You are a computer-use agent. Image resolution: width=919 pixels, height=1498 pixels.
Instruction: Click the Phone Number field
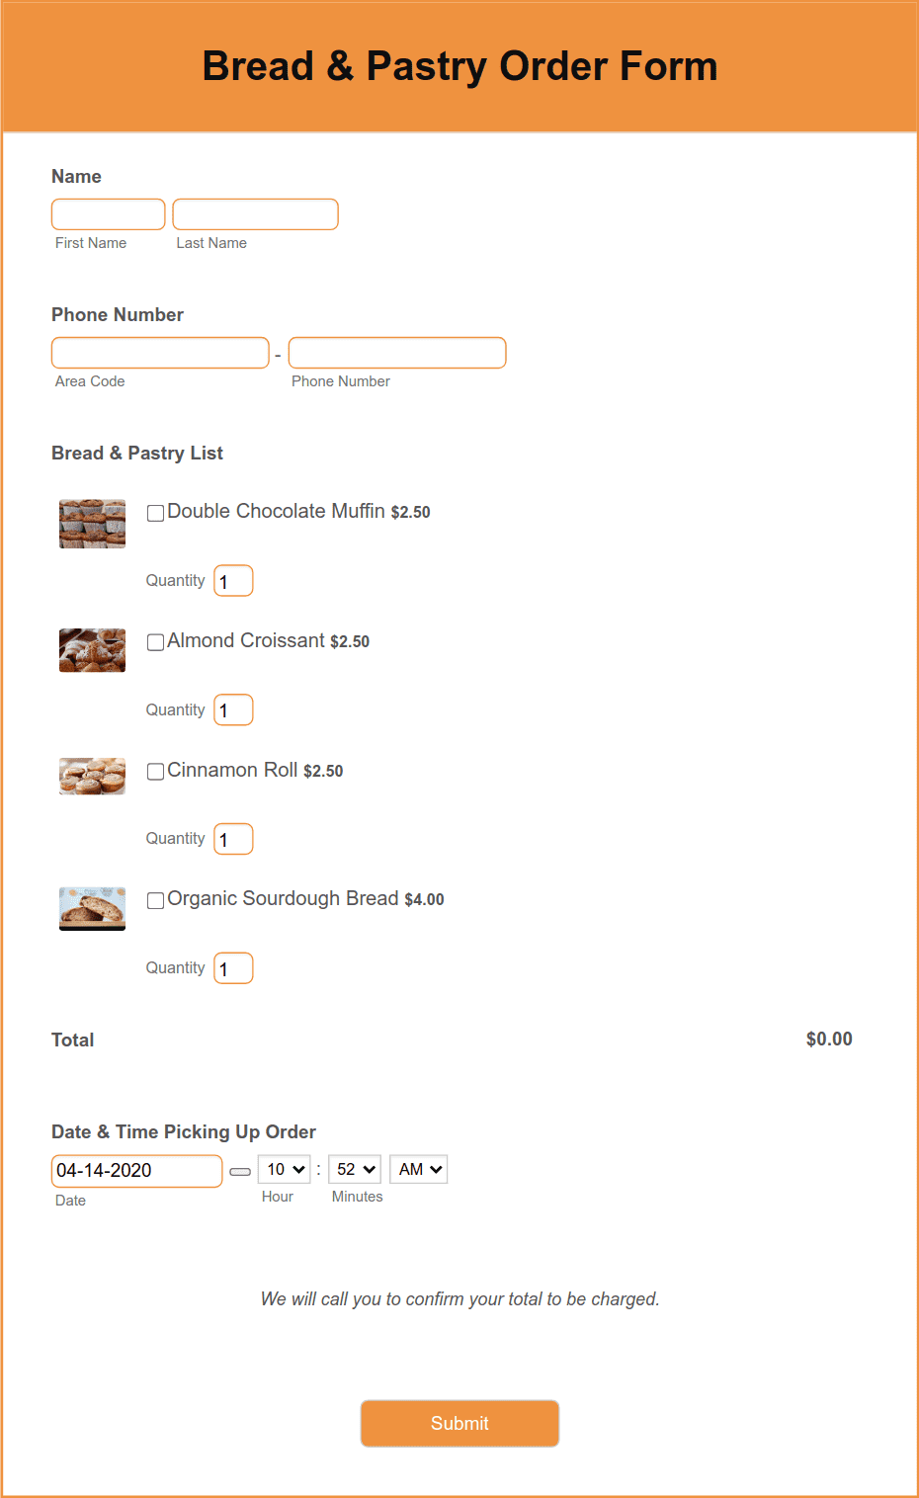[397, 352]
